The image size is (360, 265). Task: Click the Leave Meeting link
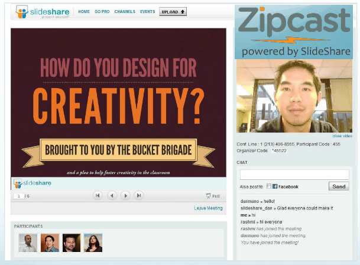pyautogui.click(x=208, y=208)
